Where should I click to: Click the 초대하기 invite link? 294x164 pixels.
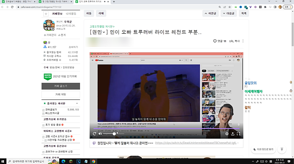(73, 47)
